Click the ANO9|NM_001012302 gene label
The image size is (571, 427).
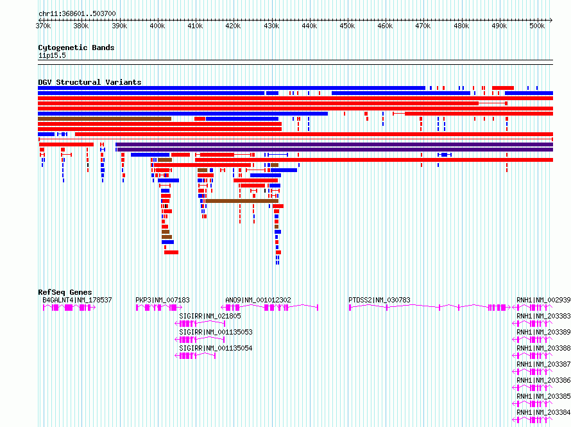tap(258, 300)
